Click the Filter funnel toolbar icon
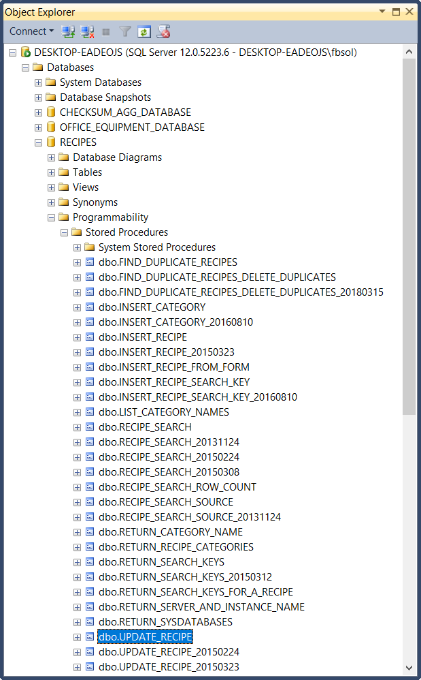This screenshot has height=680, width=421. 125,31
